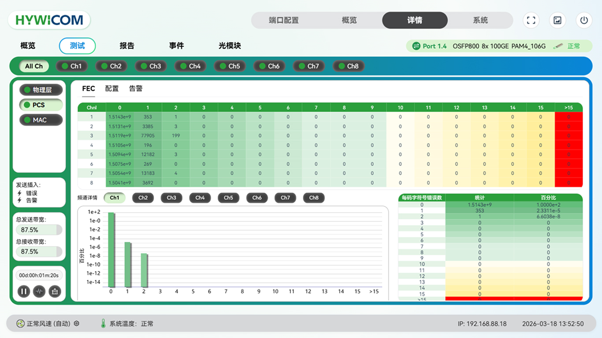Click the lightning icon beside 错误

coord(19,193)
